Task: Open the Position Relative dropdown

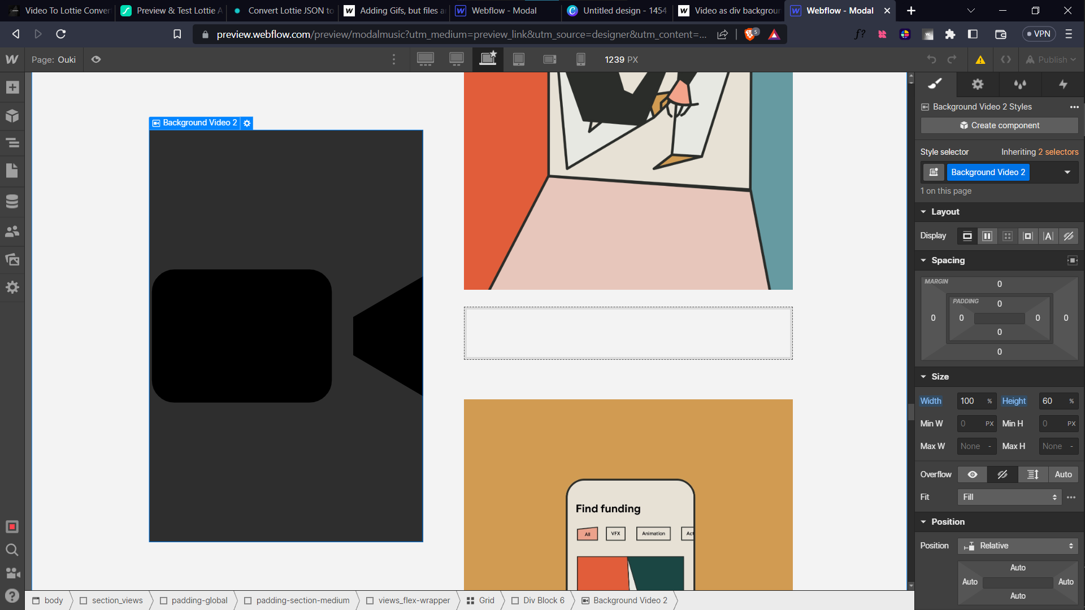Action: [x=1018, y=546]
